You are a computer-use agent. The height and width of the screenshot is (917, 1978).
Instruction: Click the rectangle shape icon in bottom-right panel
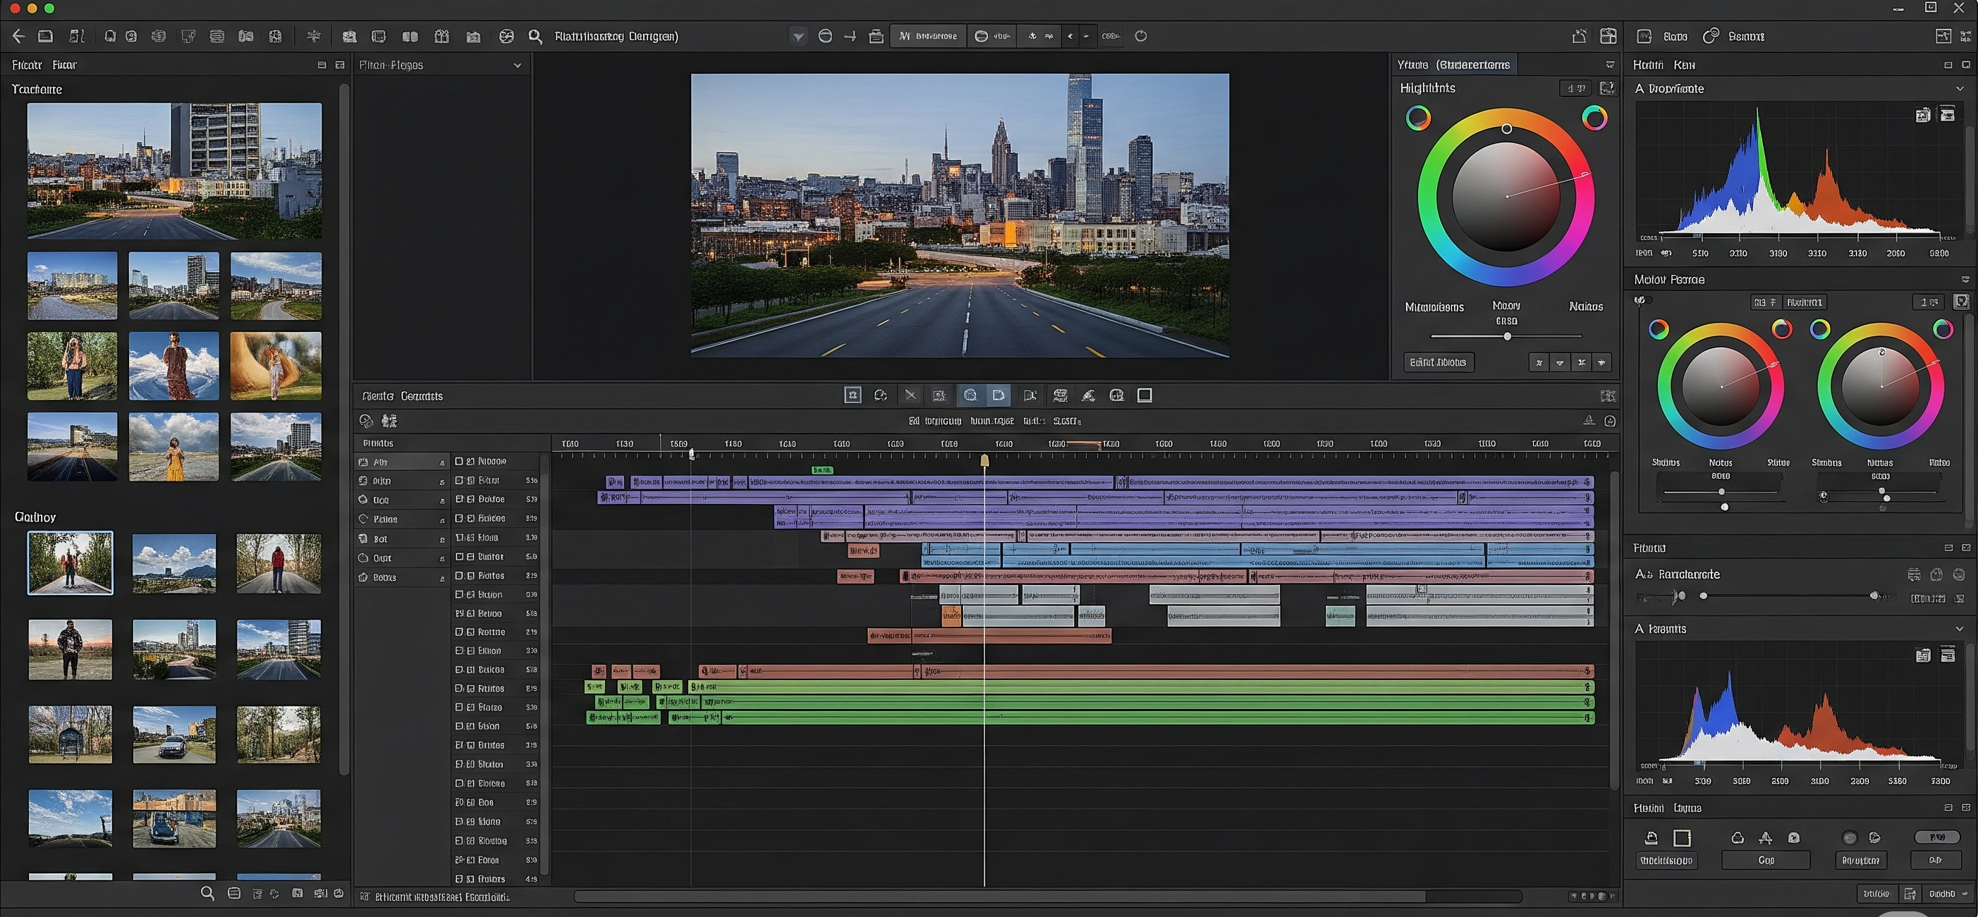tap(1682, 838)
